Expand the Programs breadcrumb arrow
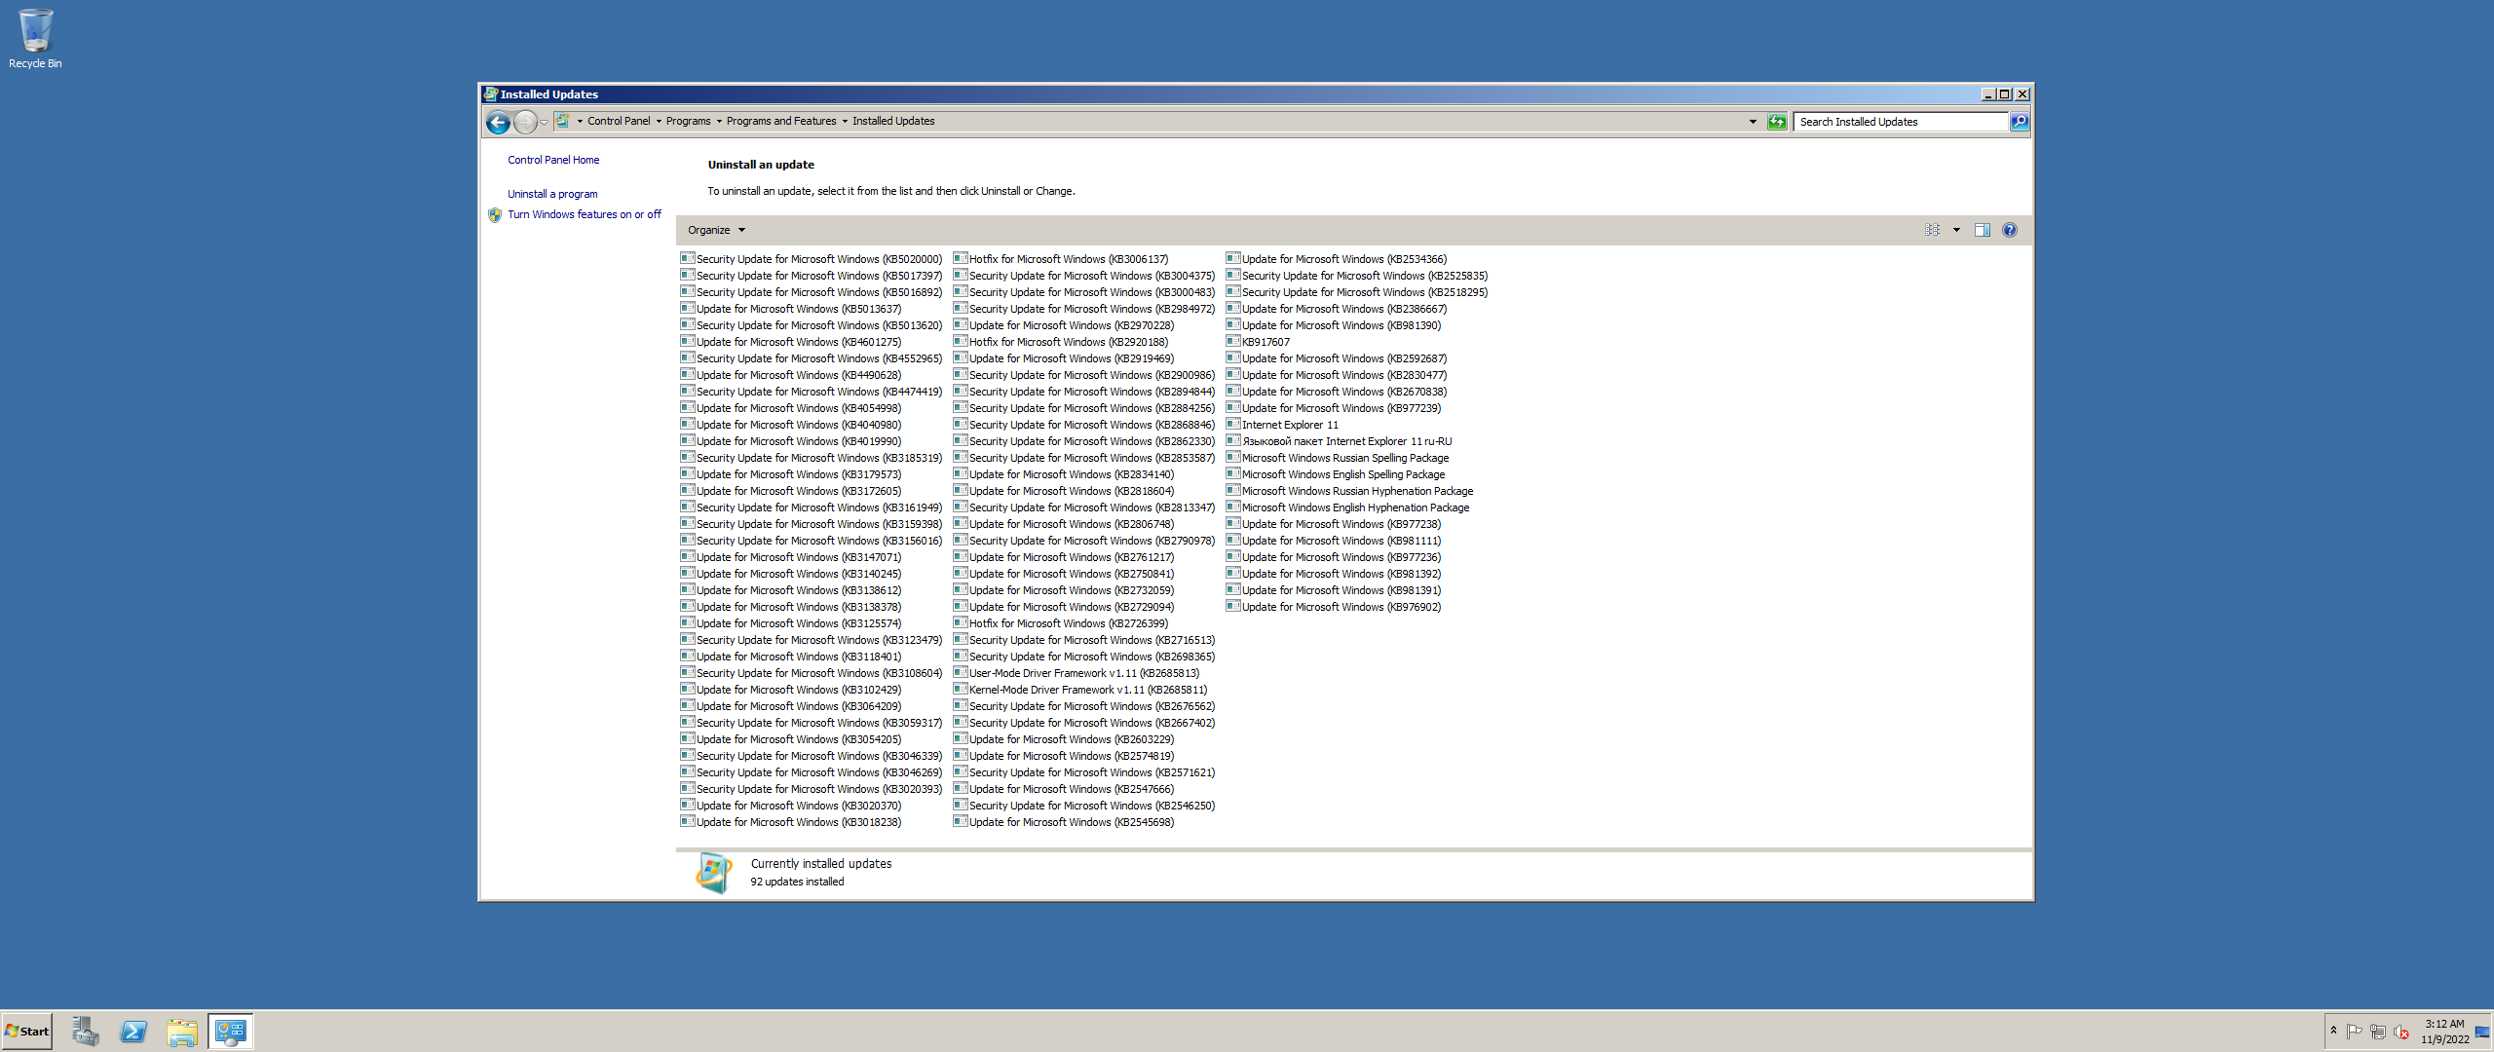This screenshot has width=2494, height=1052. [x=719, y=122]
